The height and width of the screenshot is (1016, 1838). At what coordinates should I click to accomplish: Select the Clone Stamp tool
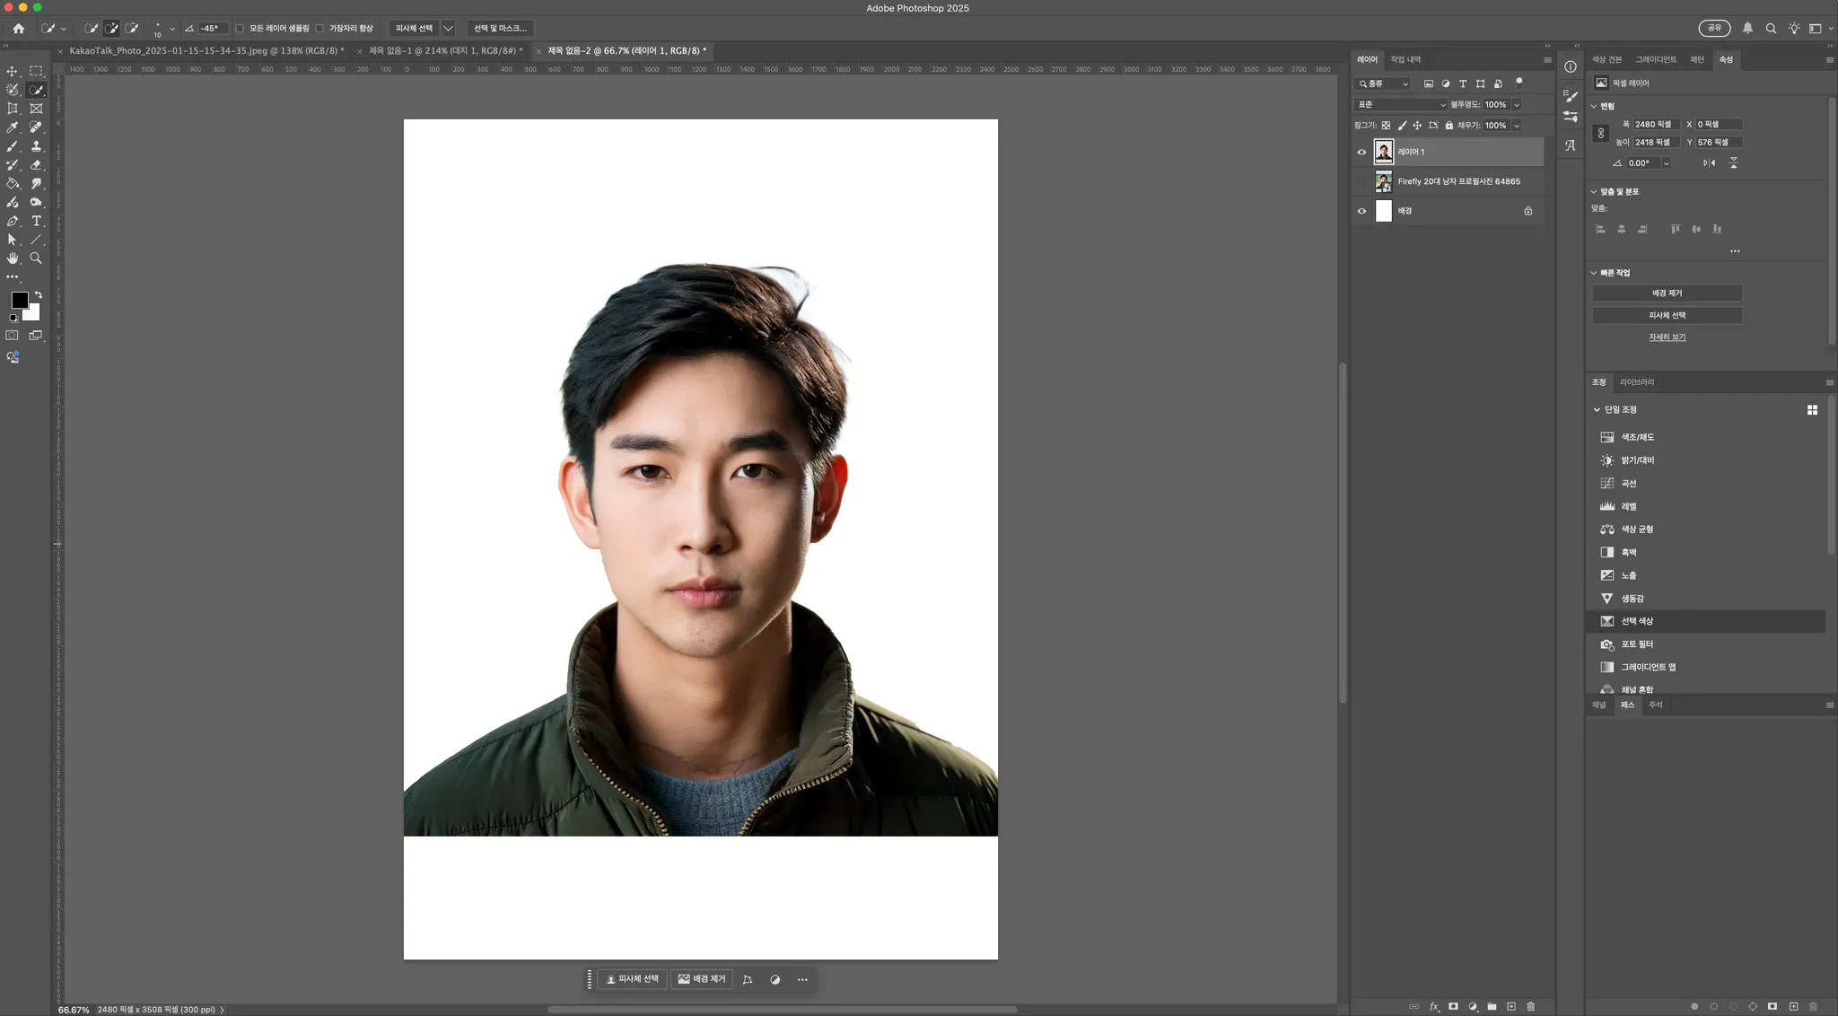(x=36, y=146)
